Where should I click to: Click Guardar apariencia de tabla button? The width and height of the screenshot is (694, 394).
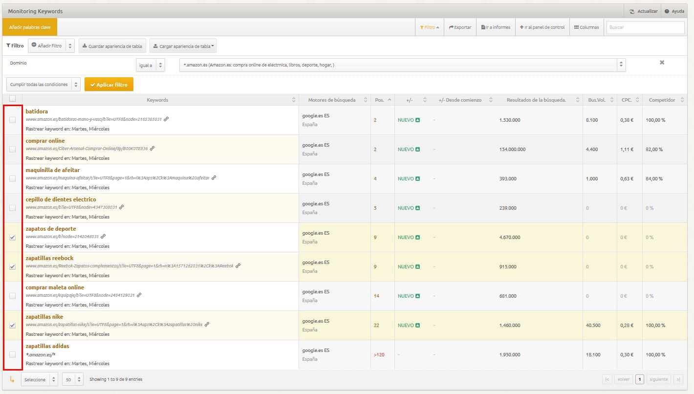click(112, 46)
